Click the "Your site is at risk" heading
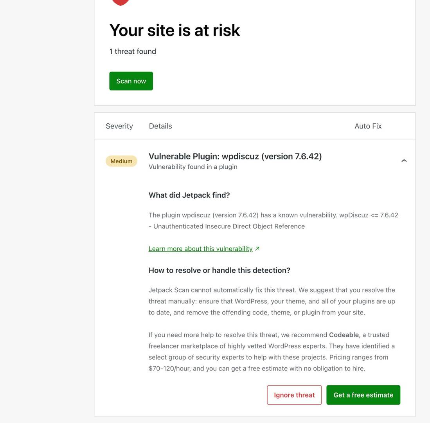Viewport: 430px width, 423px height. click(175, 30)
